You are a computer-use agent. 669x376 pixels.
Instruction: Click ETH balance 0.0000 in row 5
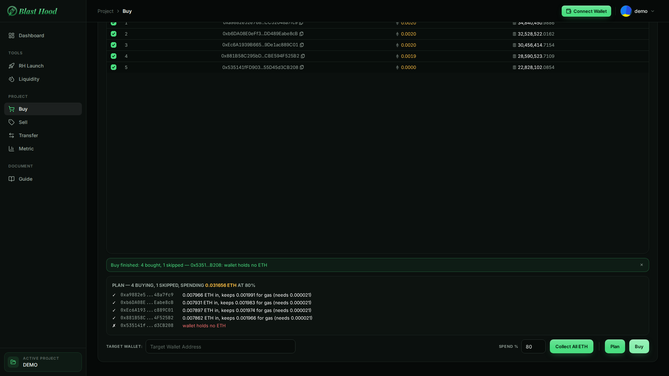[408, 67]
